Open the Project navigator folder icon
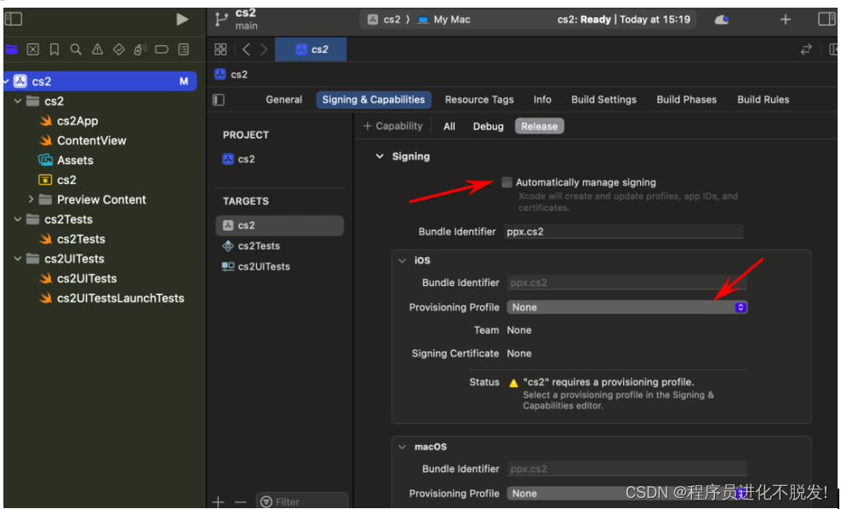Viewport: 841px width, 509px height. 11,50
